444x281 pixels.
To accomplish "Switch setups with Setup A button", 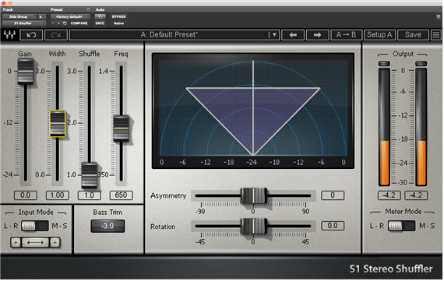I will [379, 35].
